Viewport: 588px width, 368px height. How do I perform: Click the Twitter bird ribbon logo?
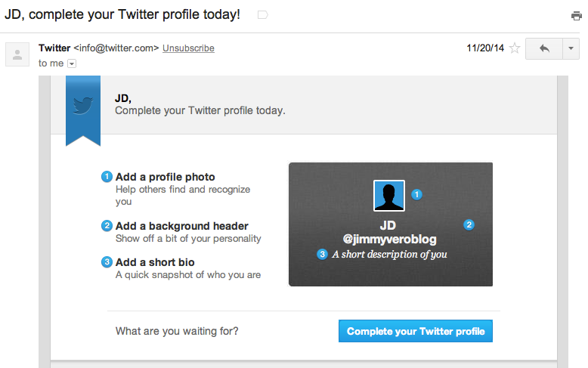coord(83,107)
